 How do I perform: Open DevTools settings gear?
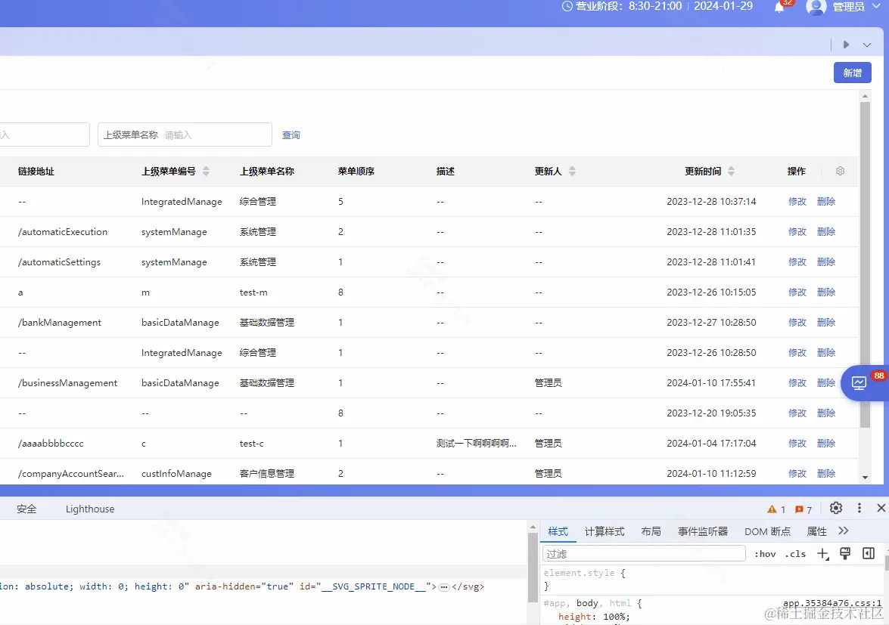point(836,508)
